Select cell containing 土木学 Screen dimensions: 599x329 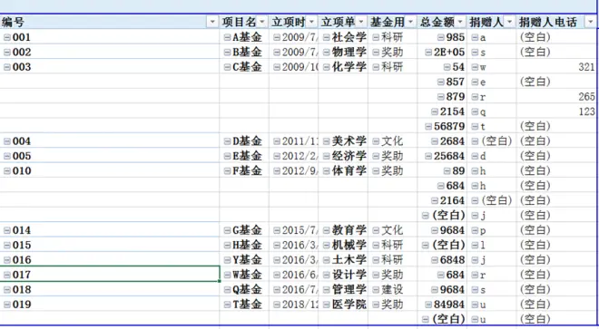(x=343, y=260)
